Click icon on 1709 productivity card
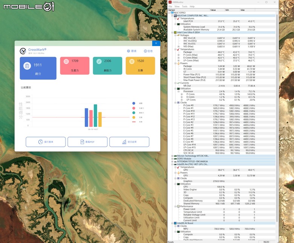 tap(66, 62)
